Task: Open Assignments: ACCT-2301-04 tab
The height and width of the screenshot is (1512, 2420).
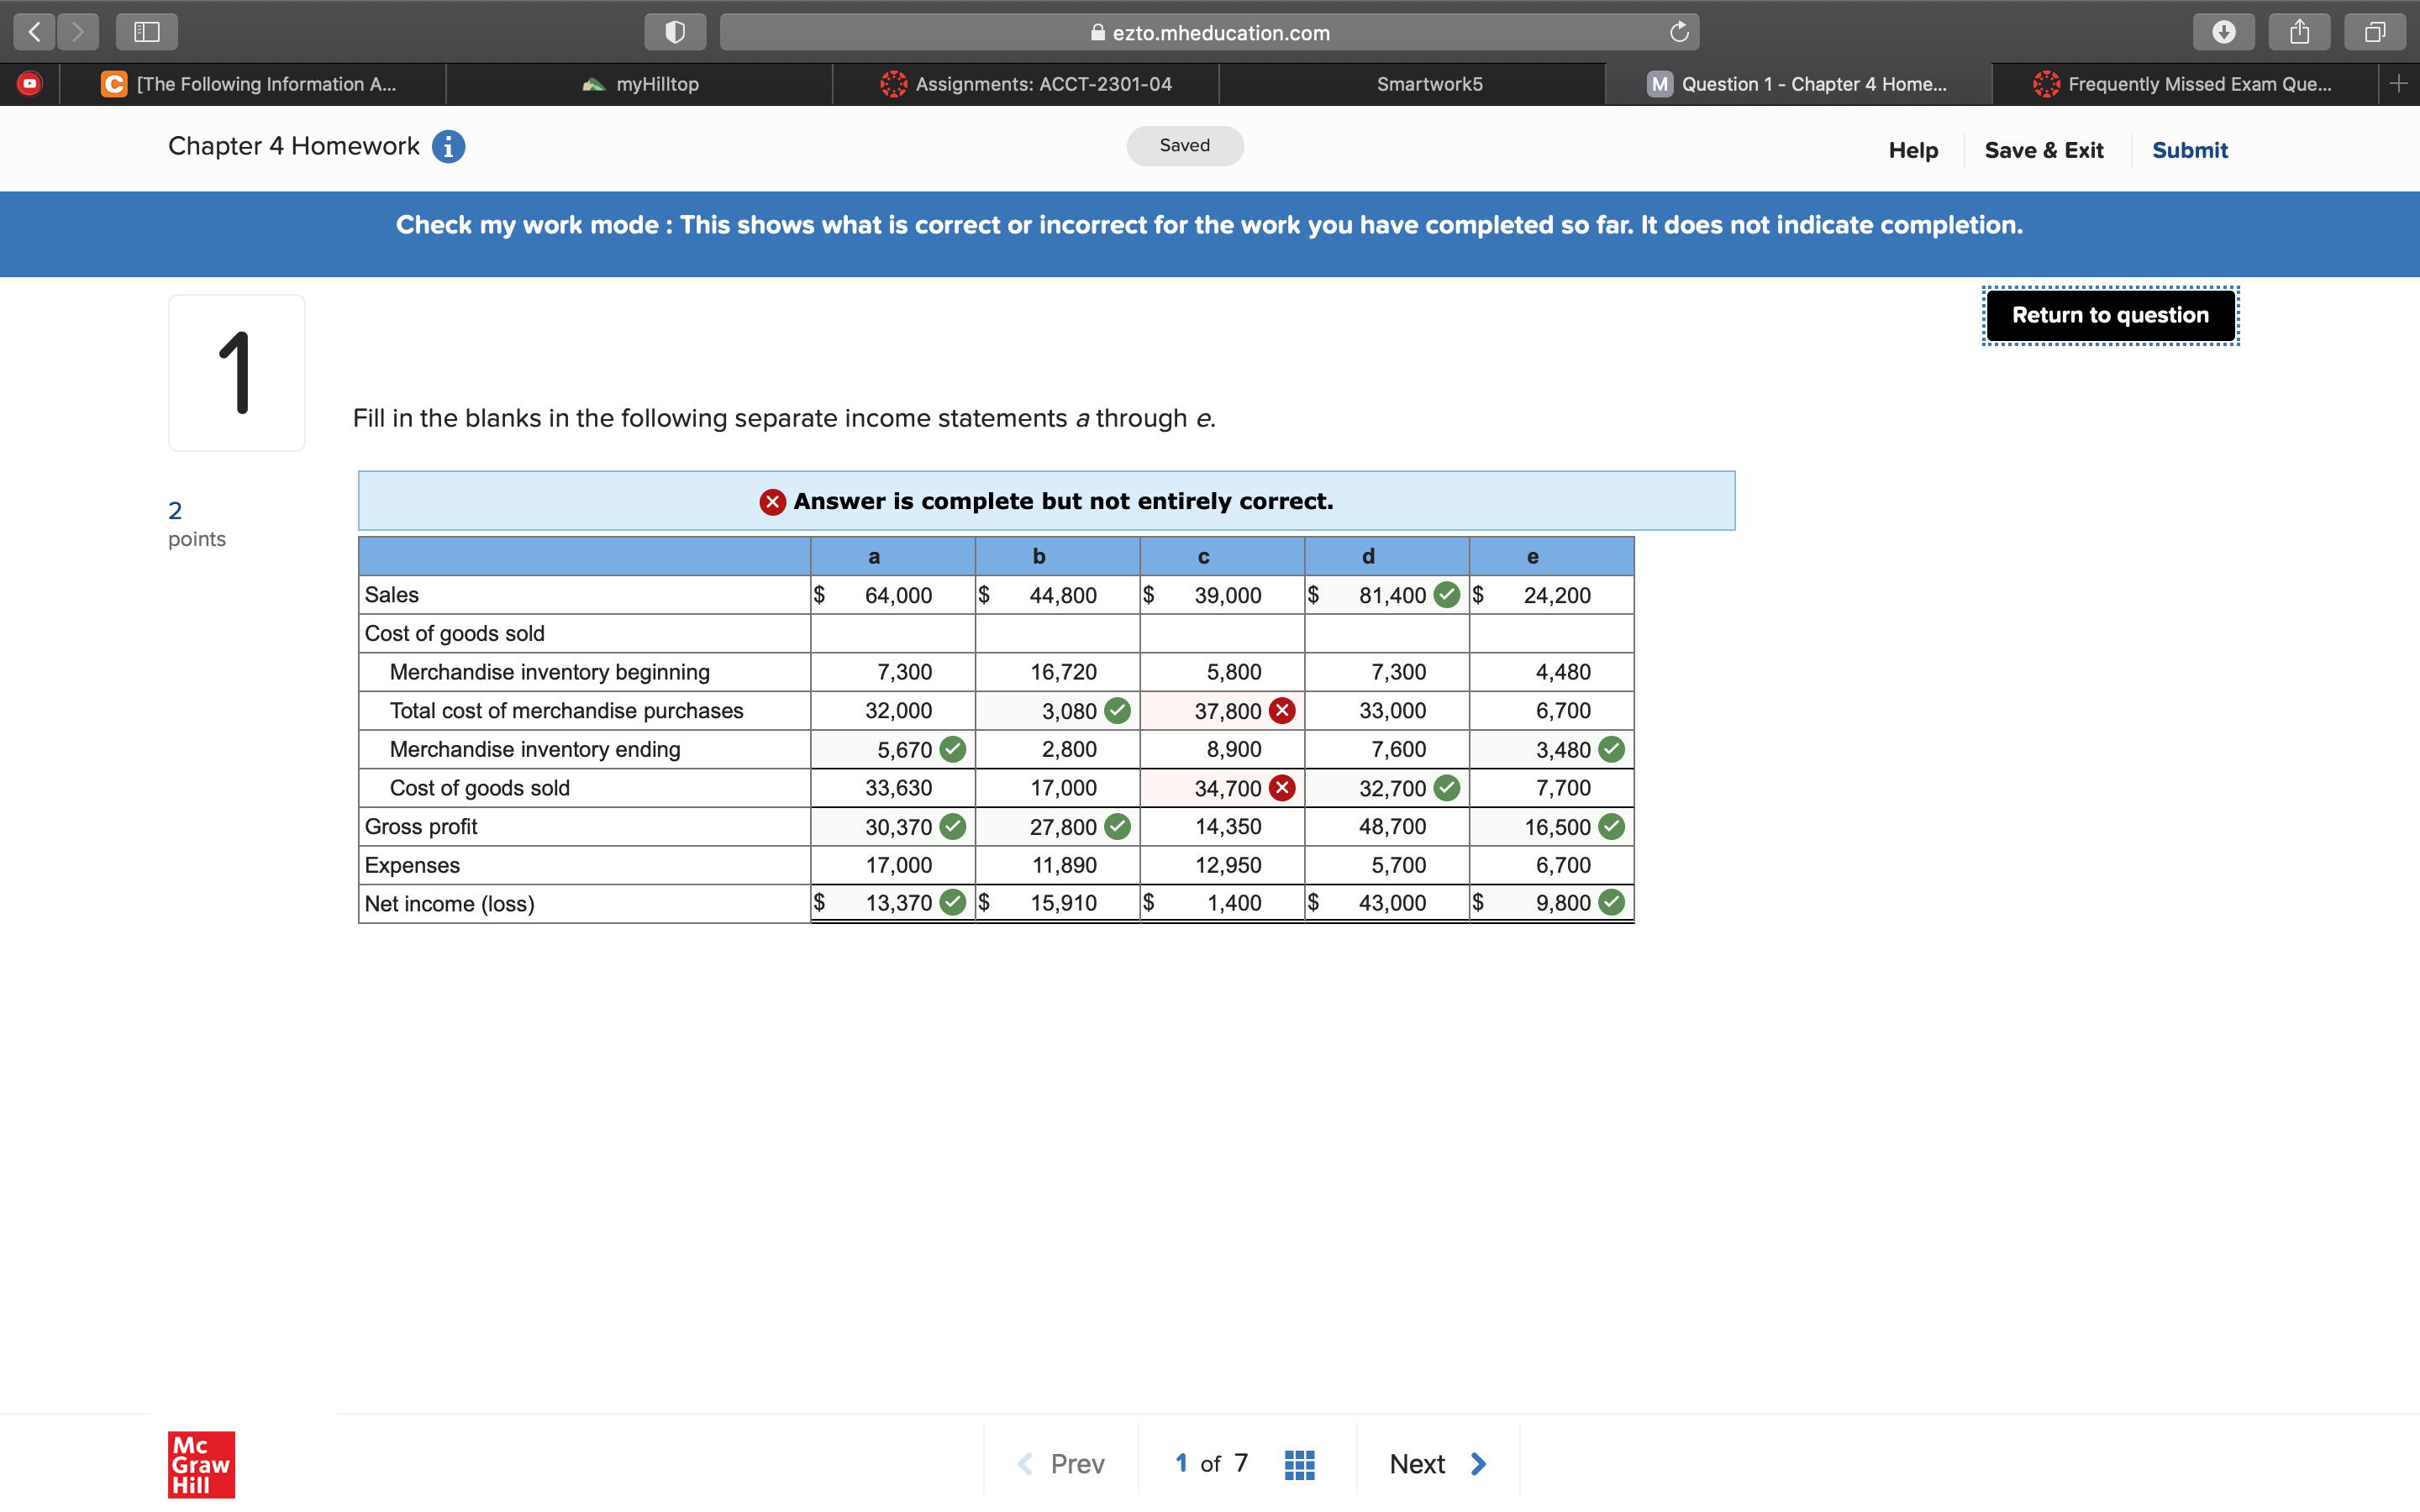Action: 1027,84
